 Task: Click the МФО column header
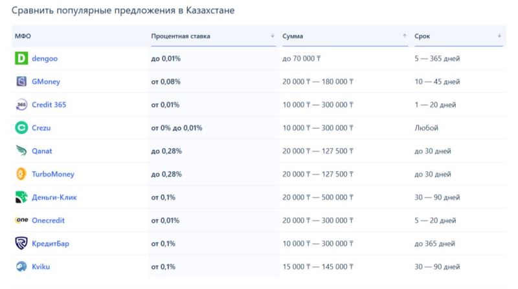[23, 36]
